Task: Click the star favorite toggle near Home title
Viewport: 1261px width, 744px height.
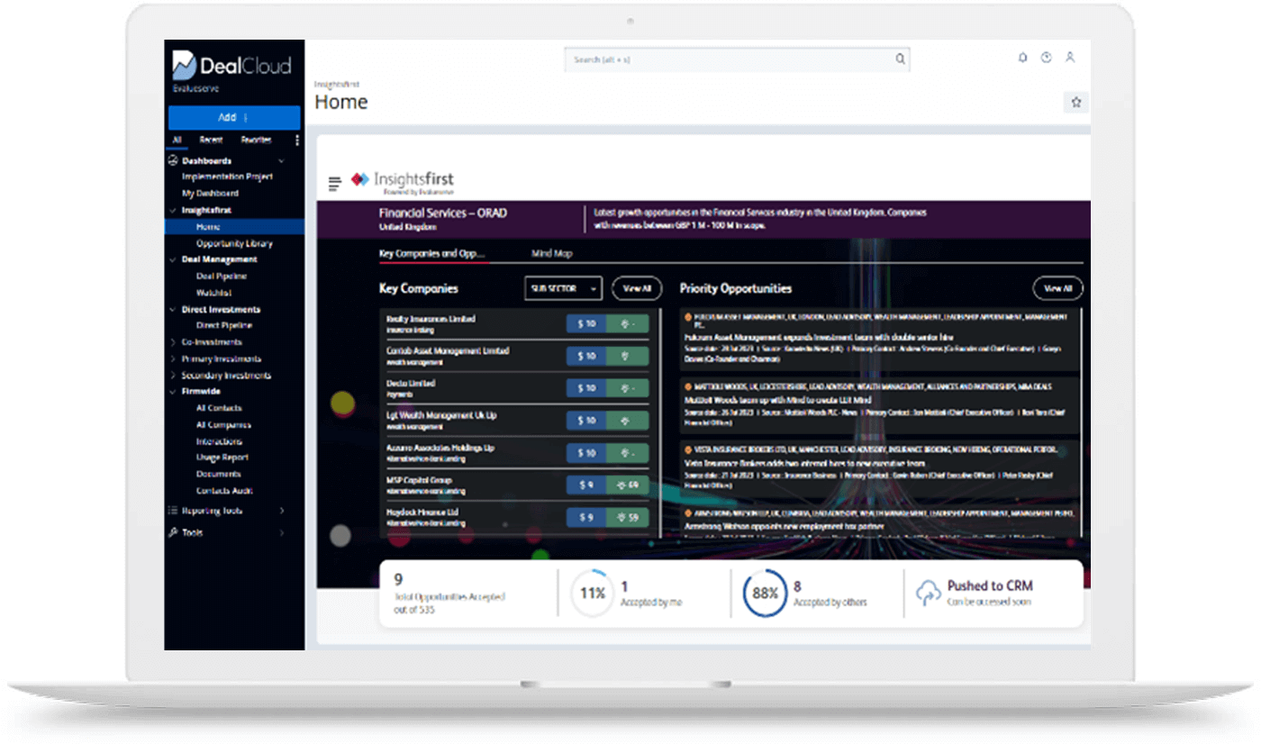Action: [1075, 102]
